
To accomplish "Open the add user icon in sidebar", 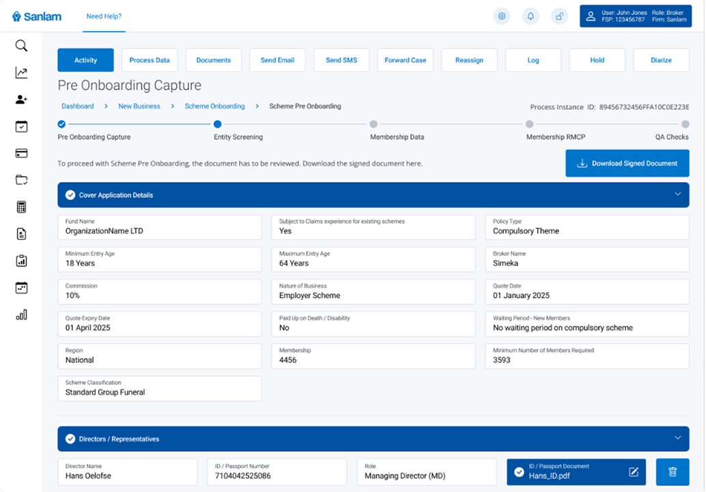I will [x=21, y=100].
